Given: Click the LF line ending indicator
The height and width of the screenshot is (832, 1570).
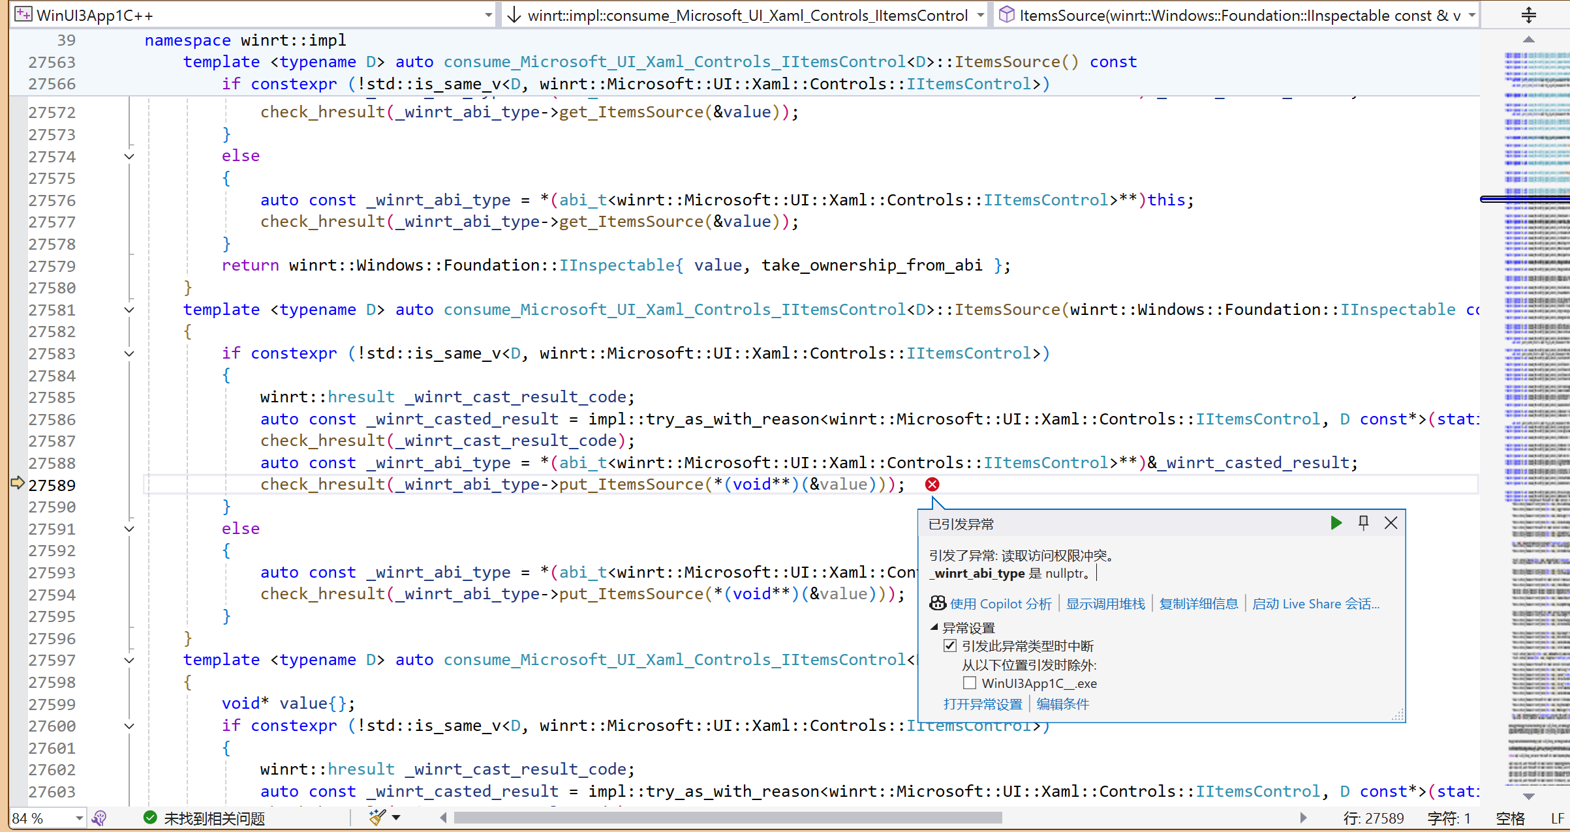Looking at the screenshot, I should 1557,818.
